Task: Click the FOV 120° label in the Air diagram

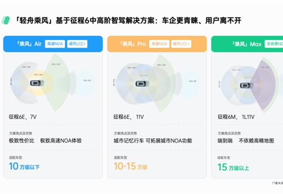Action: (x=56, y=64)
